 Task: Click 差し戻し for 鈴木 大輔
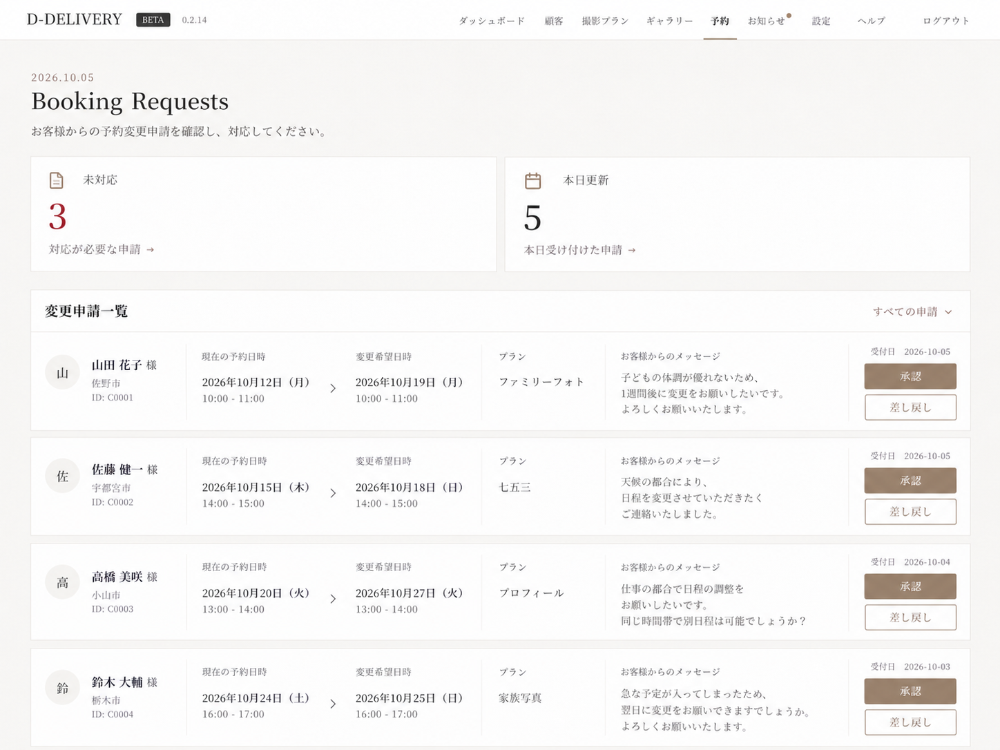tap(910, 722)
